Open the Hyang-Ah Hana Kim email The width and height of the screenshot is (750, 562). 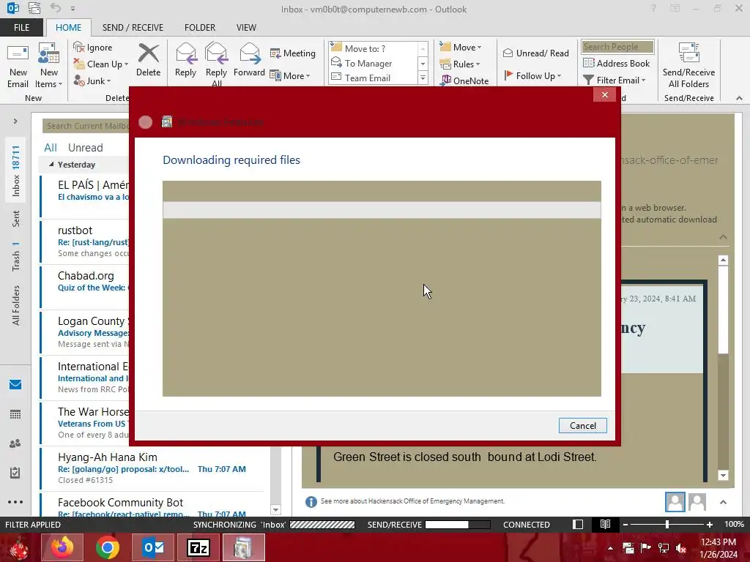tap(152, 468)
